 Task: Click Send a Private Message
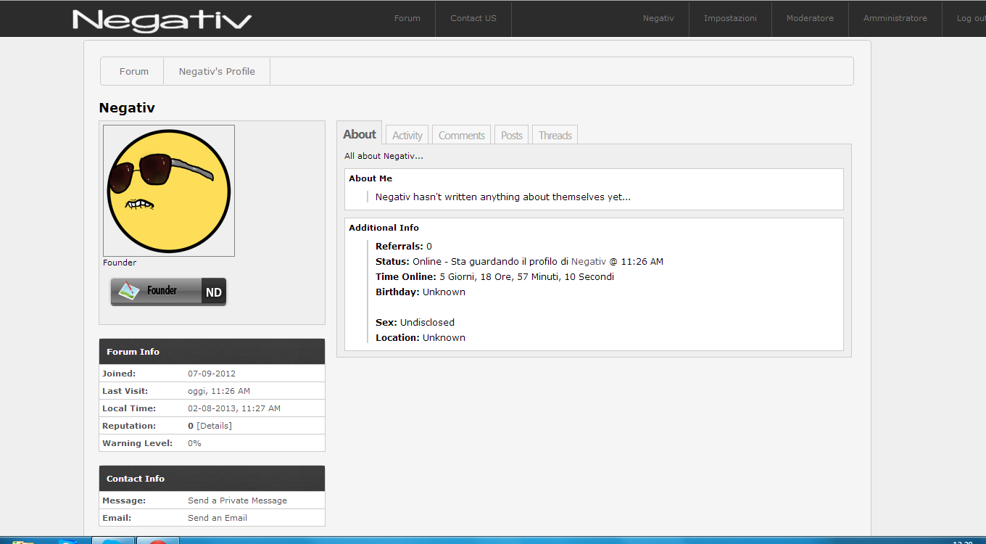(237, 500)
